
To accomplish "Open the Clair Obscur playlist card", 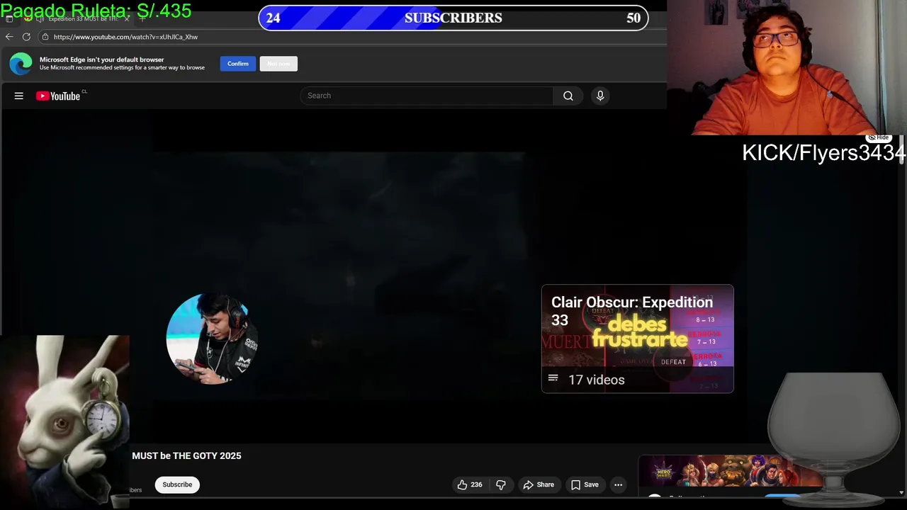I will 638,339.
